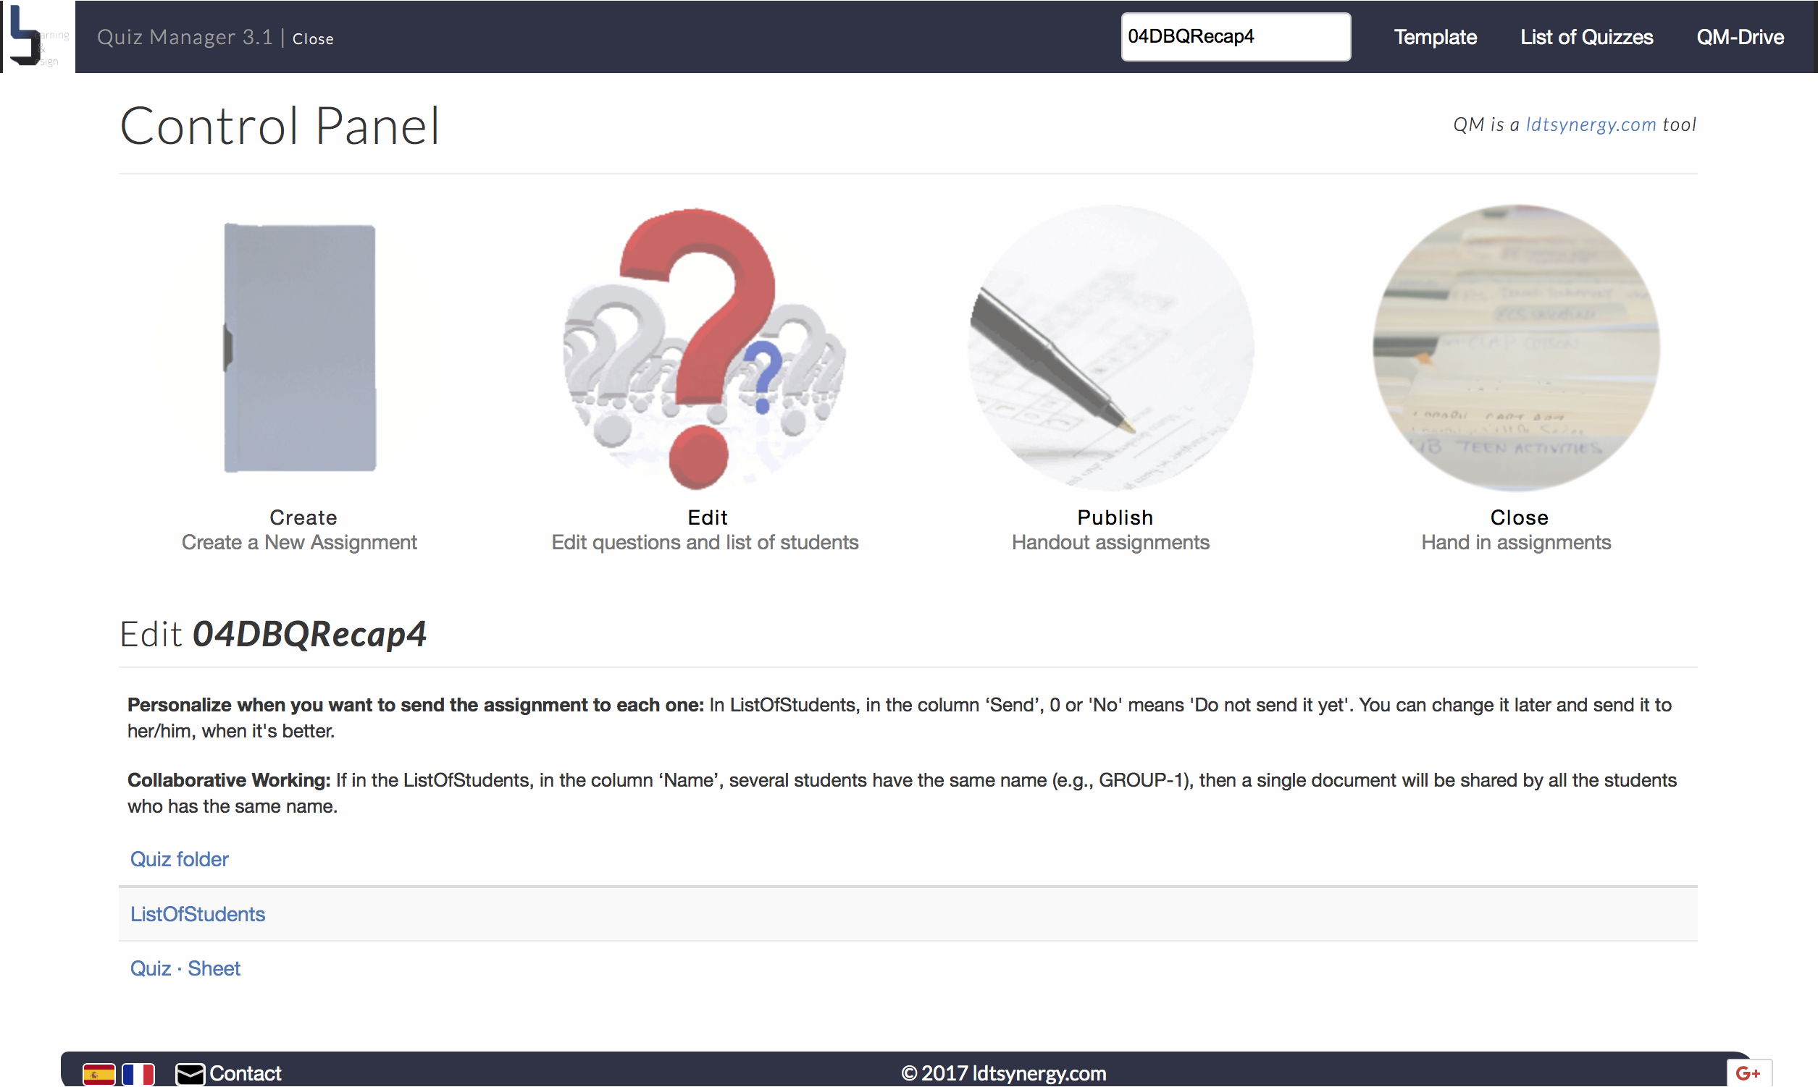
Task: Click the pen Publish image
Action: [1110, 348]
